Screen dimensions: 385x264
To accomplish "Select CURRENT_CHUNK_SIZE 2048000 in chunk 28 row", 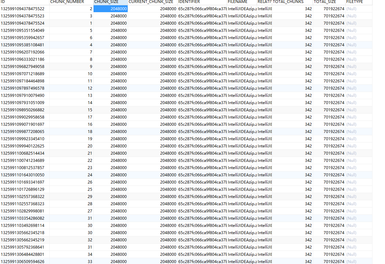I will (153, 204).
